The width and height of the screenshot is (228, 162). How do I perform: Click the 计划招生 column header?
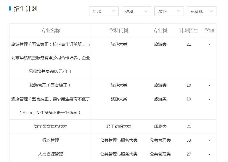[x=189, y=31]
